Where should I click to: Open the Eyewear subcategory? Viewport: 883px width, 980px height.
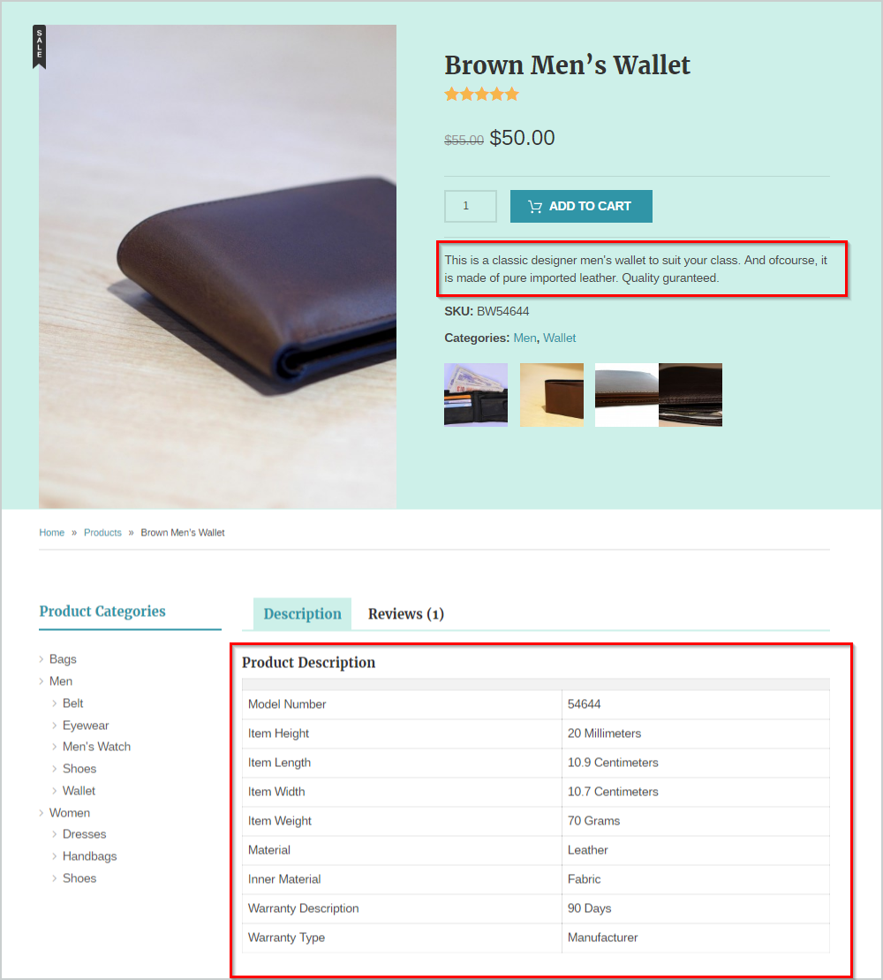pyautogui.click(x=86, y=726)
